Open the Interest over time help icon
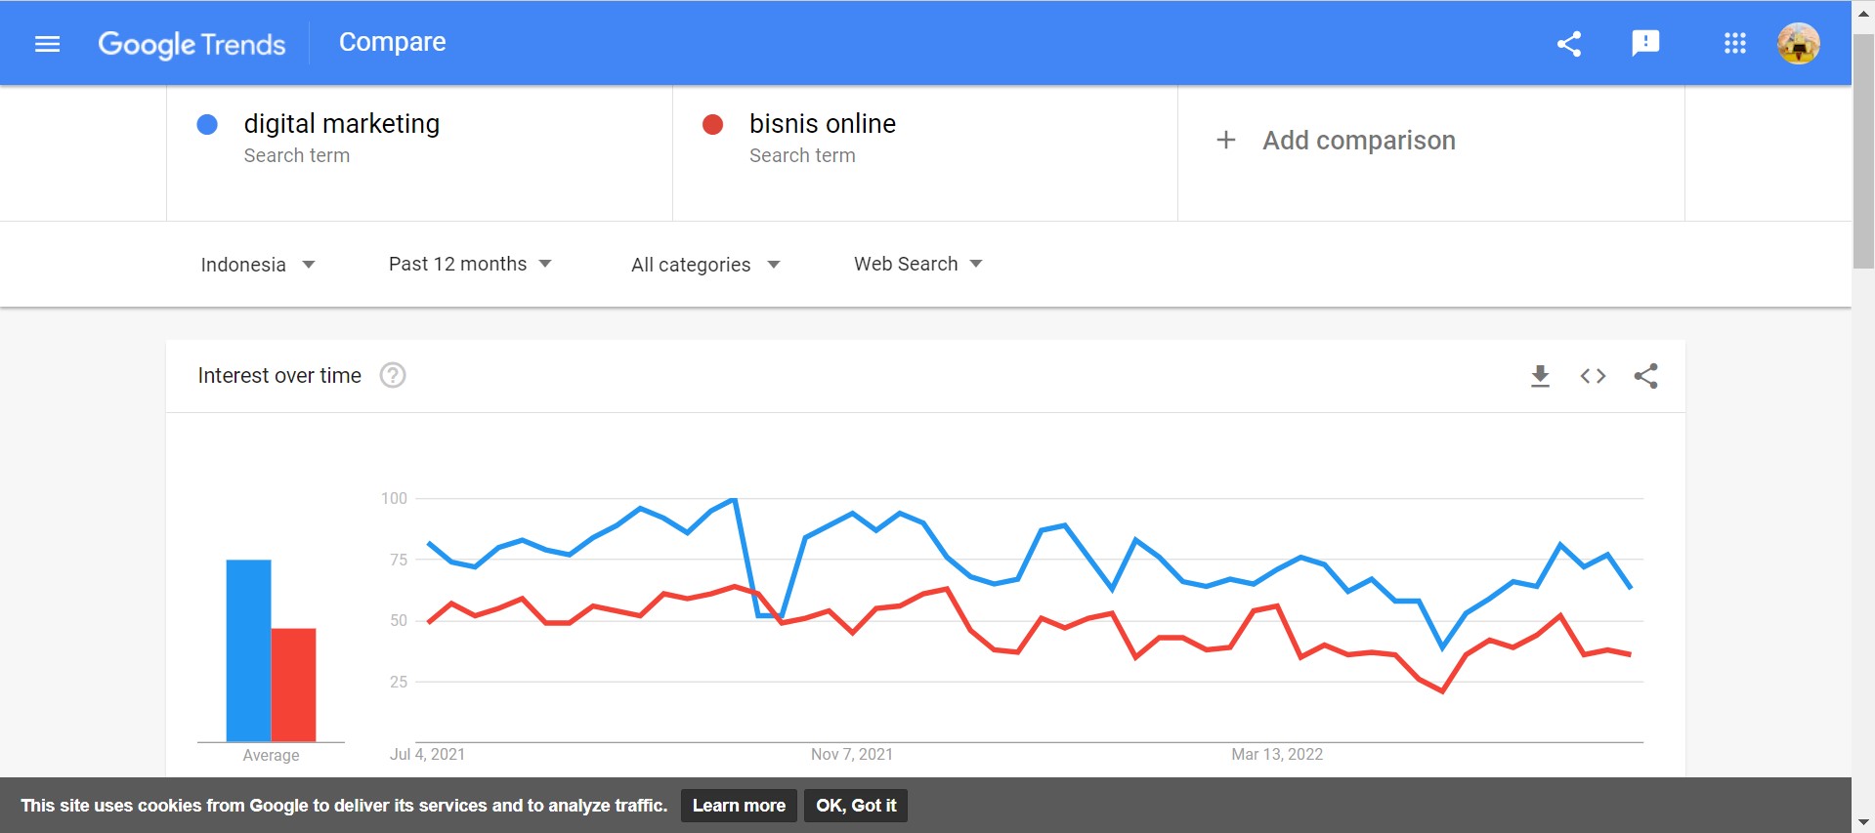This screenshot has height=833, width=1875. point(393,376)
